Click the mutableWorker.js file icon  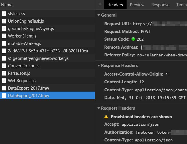(4, 44)
